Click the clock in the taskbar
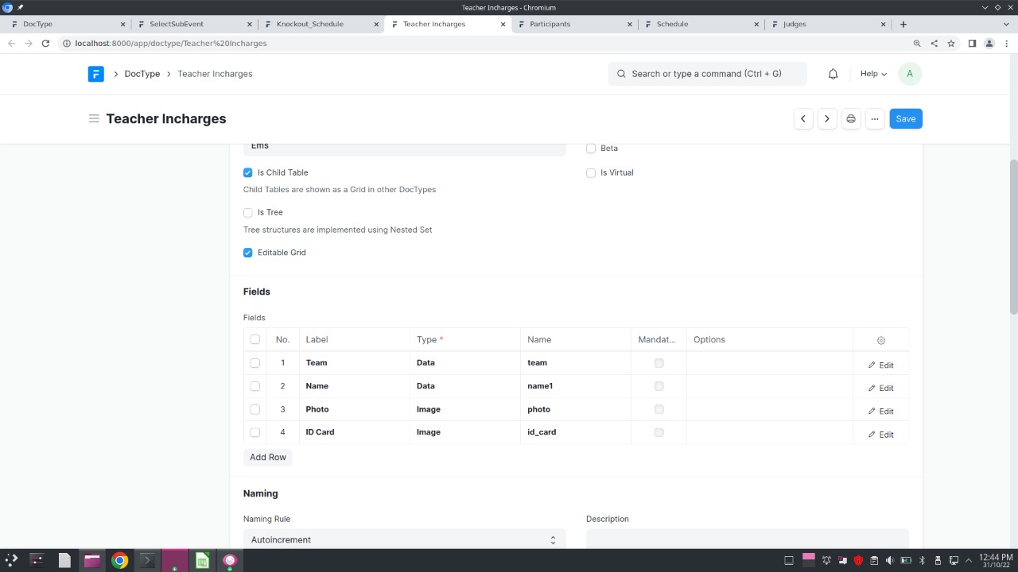Viewport: 1018px width, 572px height. click(x=996, y=560)
